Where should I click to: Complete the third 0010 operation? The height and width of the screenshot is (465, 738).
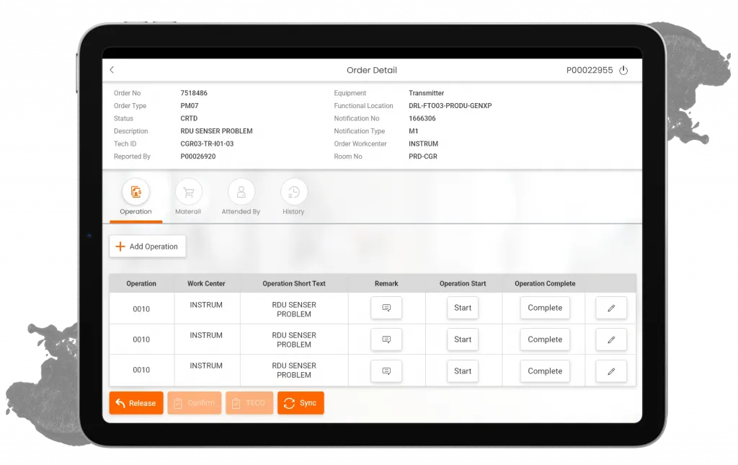point(545,371)
